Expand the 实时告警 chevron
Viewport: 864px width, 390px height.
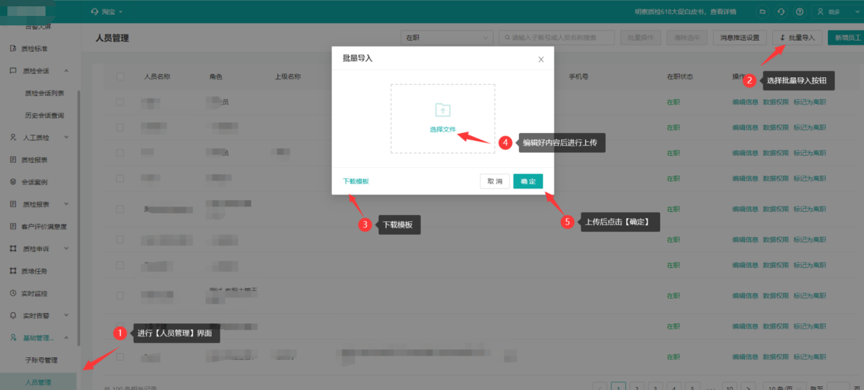[66, 315]
